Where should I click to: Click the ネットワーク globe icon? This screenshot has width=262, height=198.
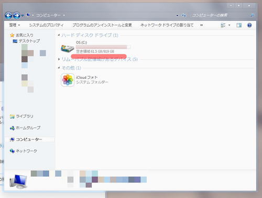12,151
